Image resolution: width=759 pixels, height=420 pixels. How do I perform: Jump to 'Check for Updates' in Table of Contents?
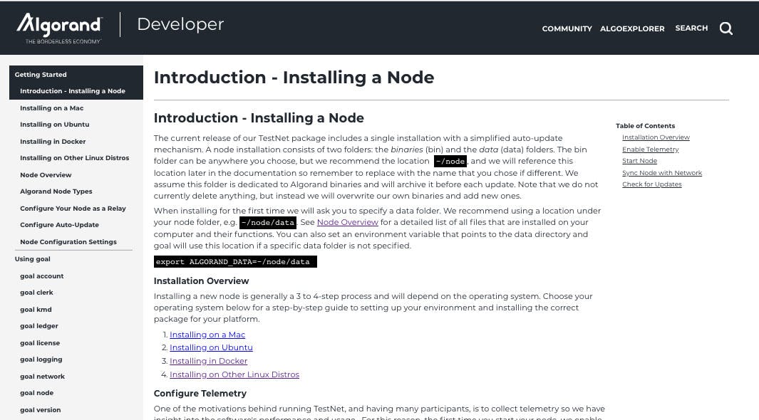click(x=651, y=184)
